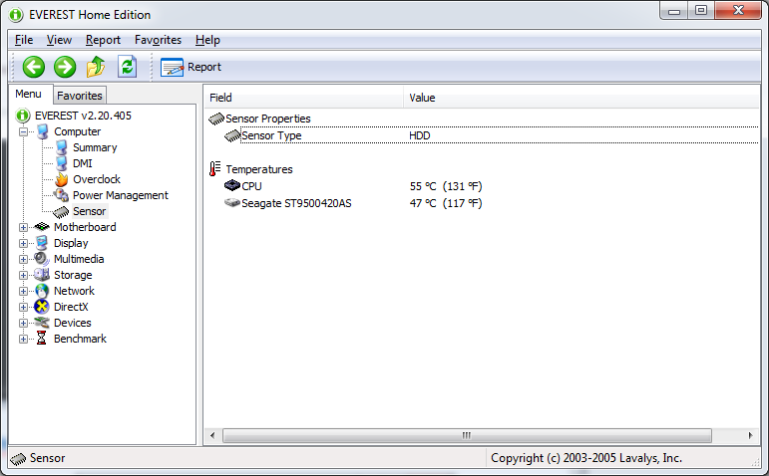The height and width of the screenshot is (476, 769).
Task: Click the scrollbar right arrow
Action: 750,435
